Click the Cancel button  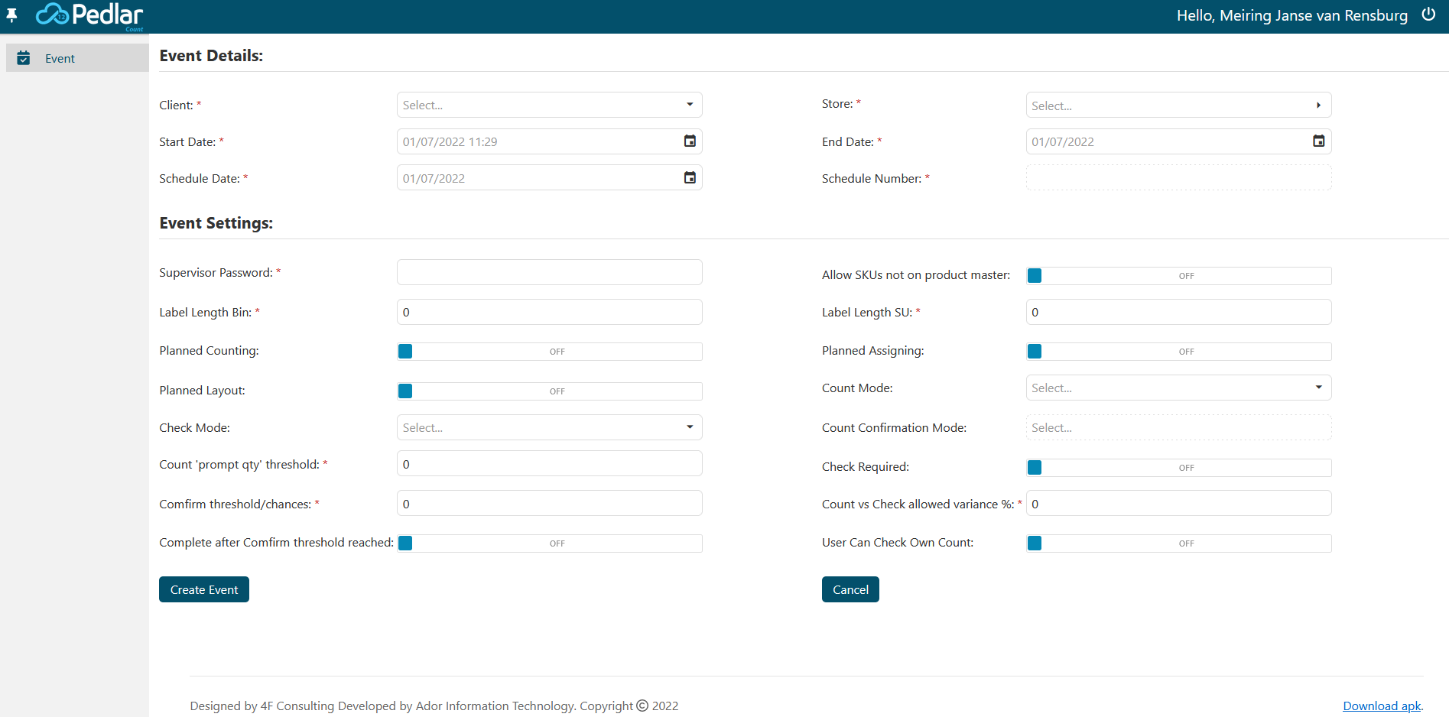(x=850, y=589)
